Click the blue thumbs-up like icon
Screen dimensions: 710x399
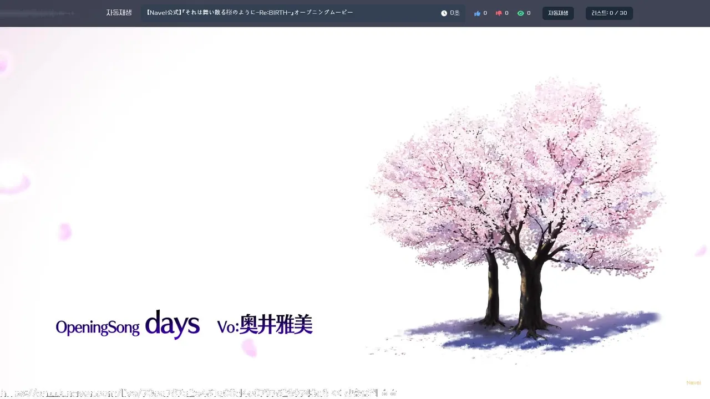click(x=477, y=13)
